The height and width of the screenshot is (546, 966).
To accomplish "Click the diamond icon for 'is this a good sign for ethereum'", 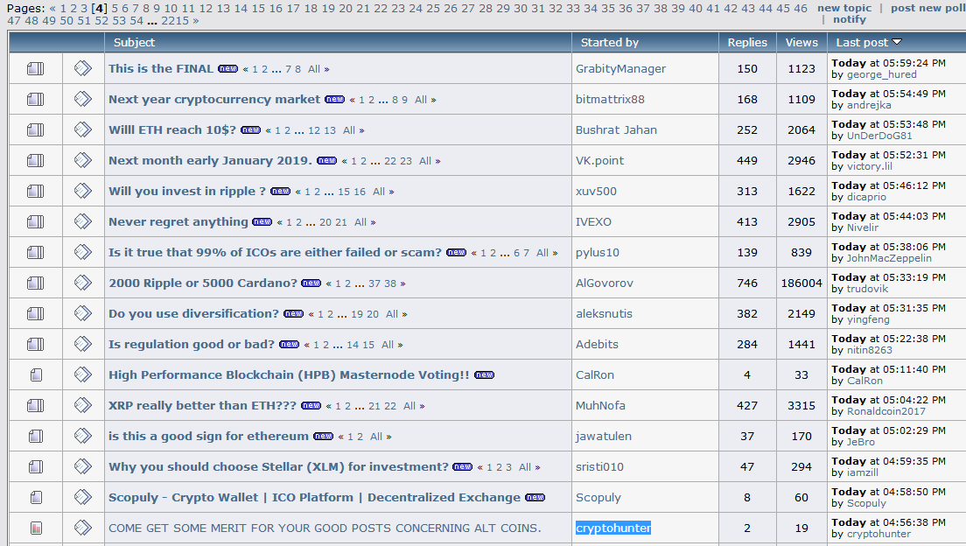I will coord(83,436).
